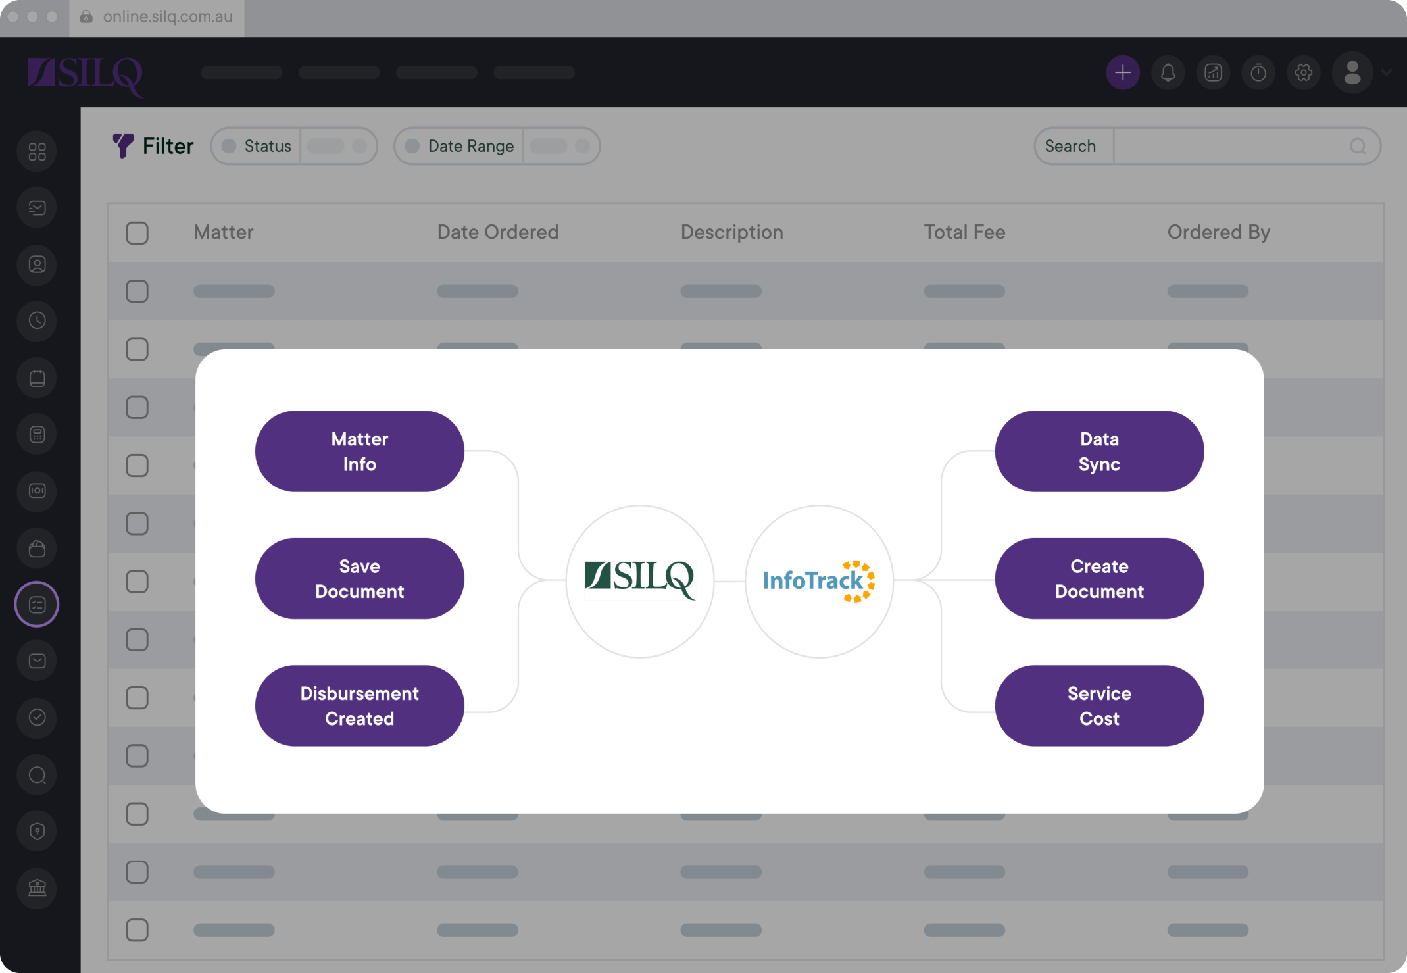Open the calendar icon in the sidebar
The image size is (1407, 973).
37,378
